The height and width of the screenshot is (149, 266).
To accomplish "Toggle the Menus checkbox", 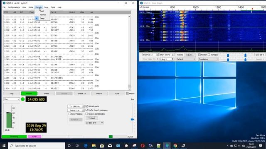I will [128, 94].
